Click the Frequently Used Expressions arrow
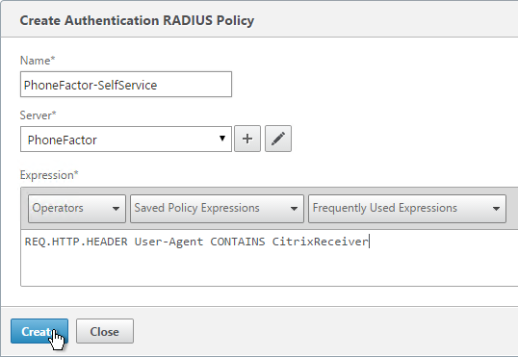Viewport: 518px width, 357px height. coord(496,209)
